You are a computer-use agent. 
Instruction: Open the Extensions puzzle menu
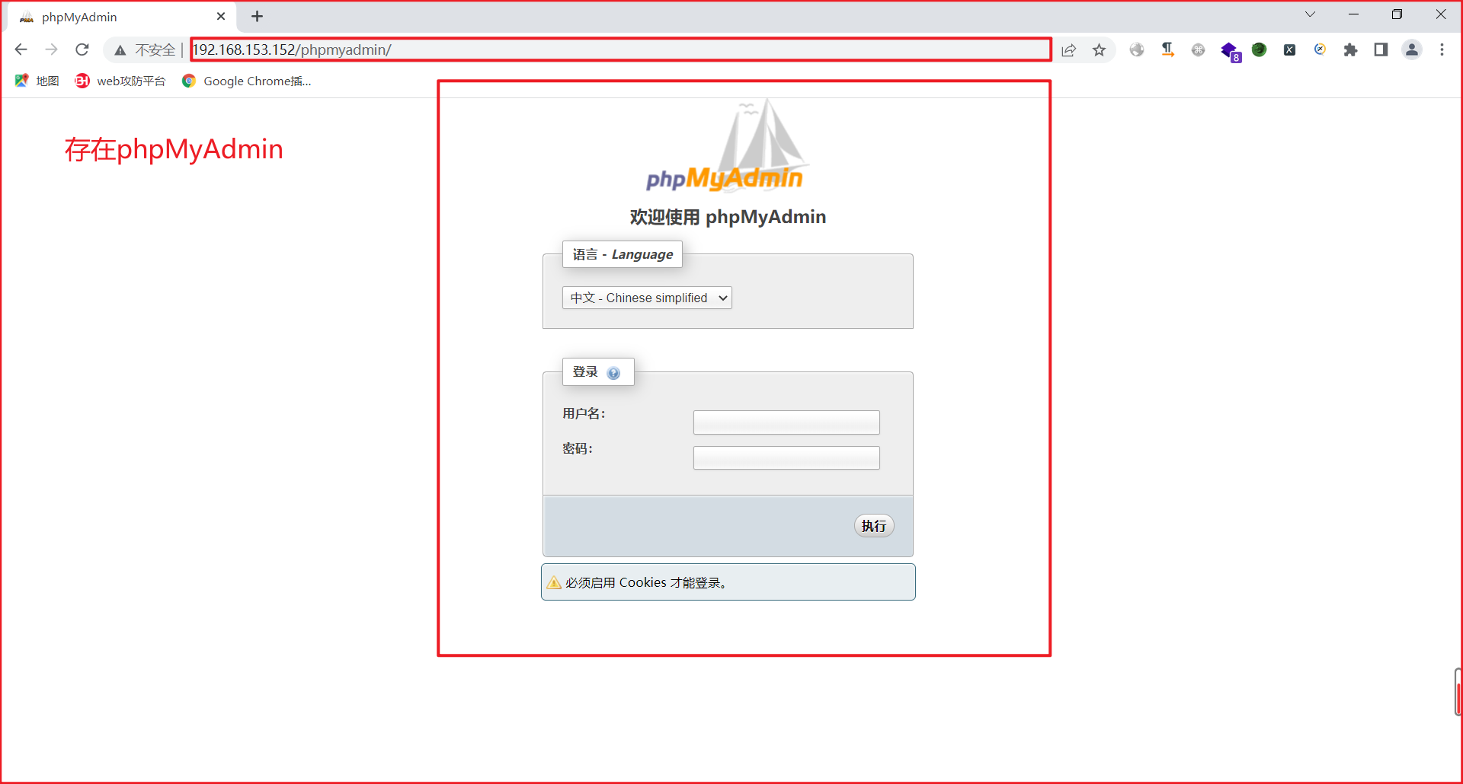[x=1350, y=49]
